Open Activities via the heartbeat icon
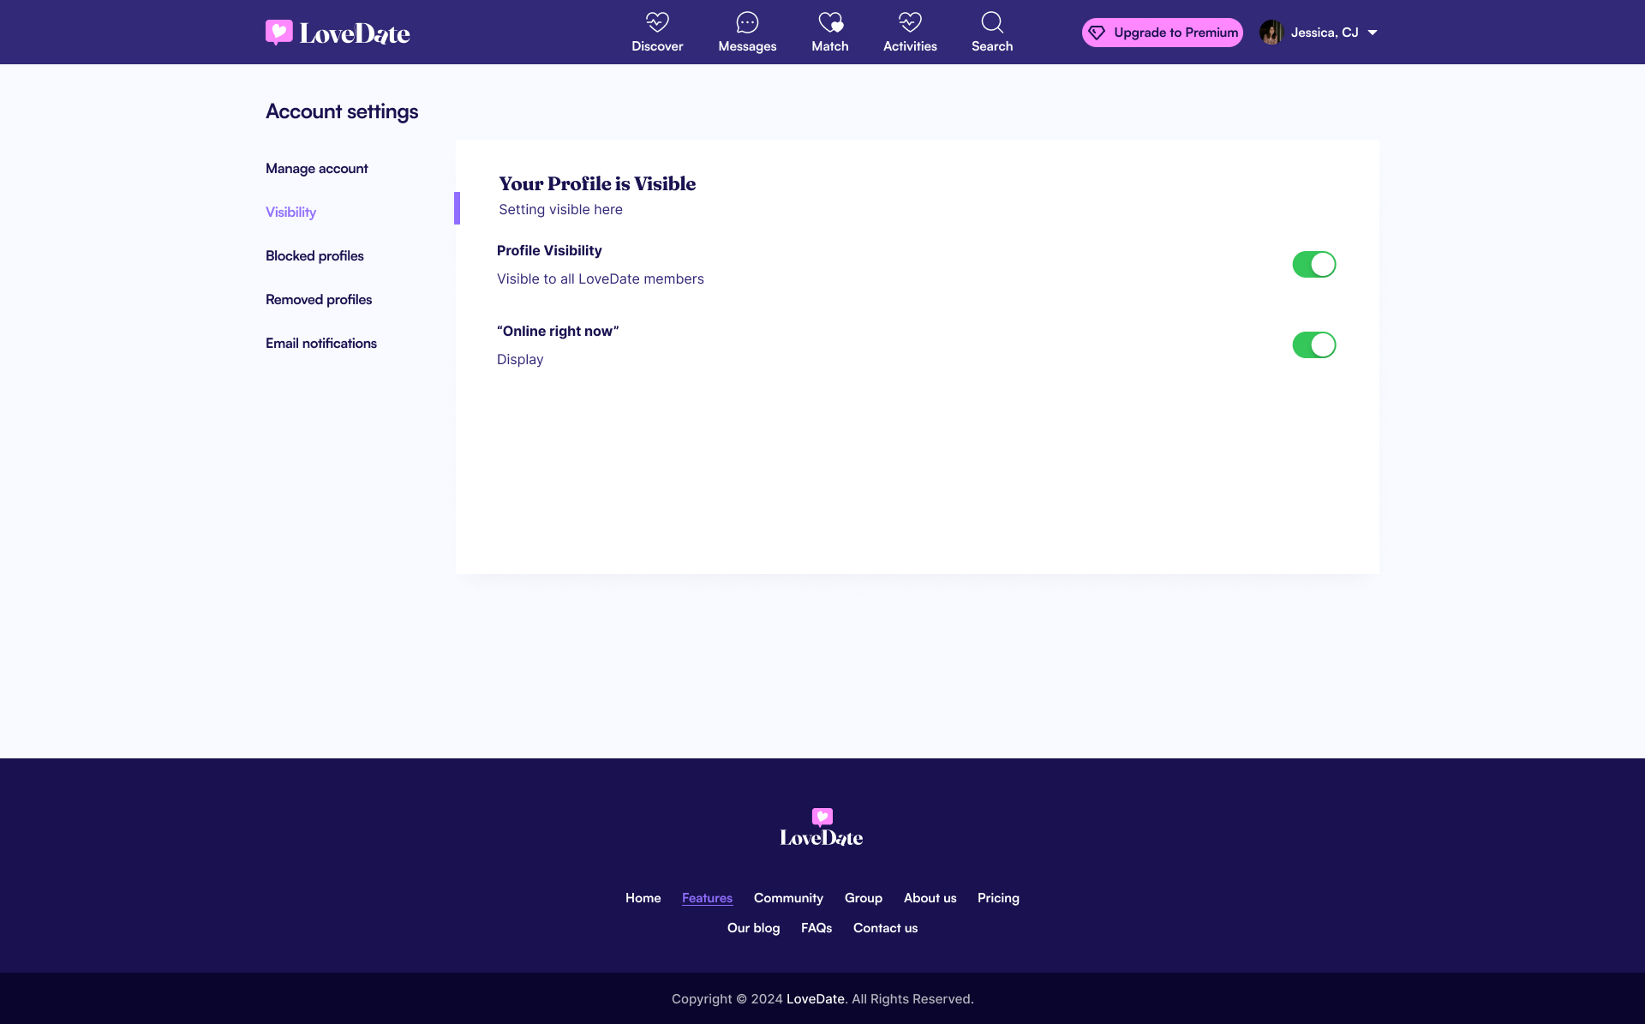Image resolution: width=1645 pixels, height=1024 pixels. point(909,22)
